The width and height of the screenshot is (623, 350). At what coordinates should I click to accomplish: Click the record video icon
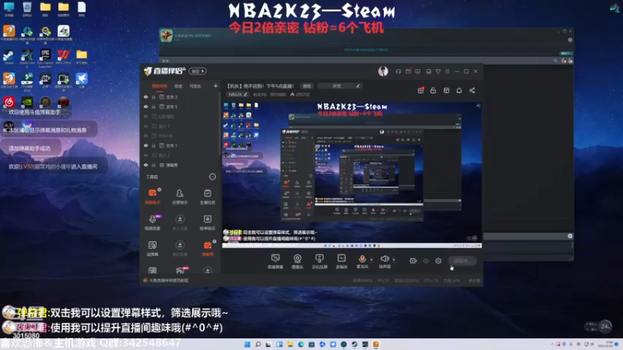(413, 261)
